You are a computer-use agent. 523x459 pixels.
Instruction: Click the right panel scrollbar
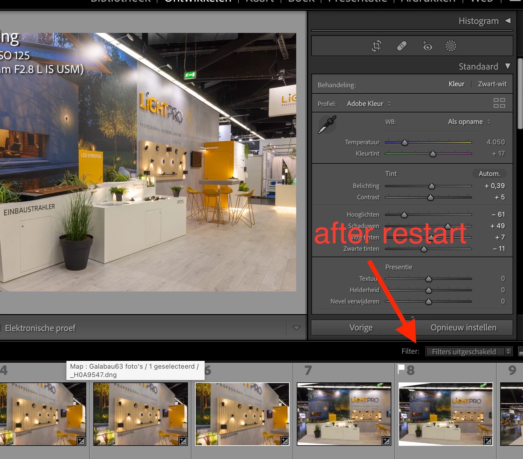coord(520,94)
